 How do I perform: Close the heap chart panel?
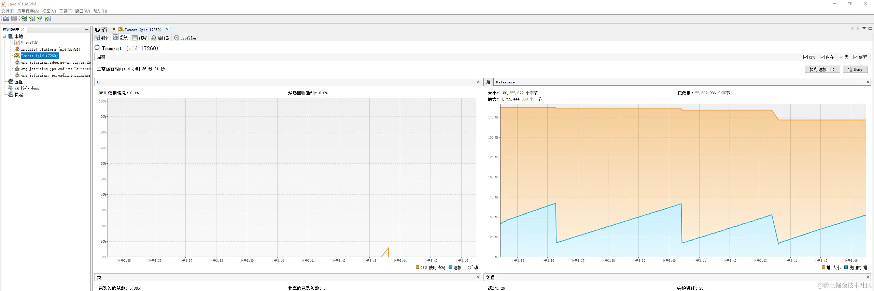point(868,82)
